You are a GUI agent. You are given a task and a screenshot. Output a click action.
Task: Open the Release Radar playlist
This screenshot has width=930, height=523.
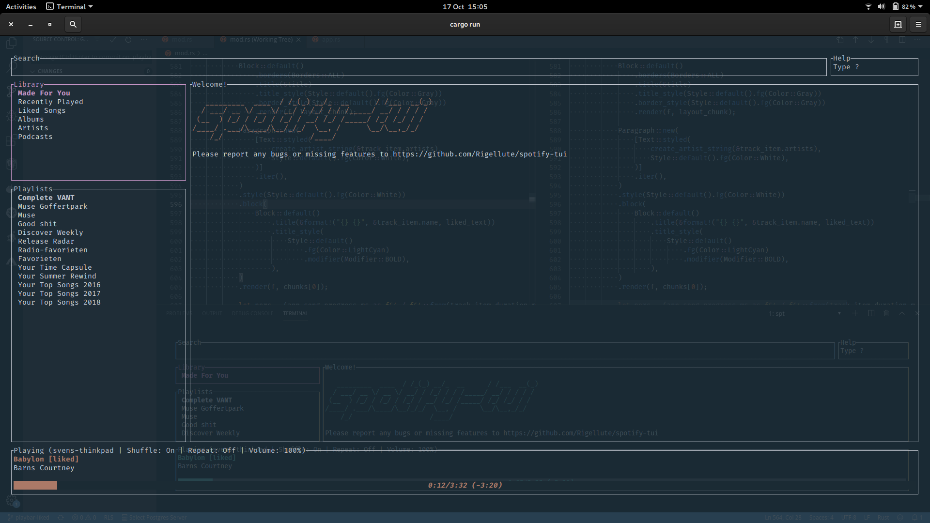click(46, 241)
